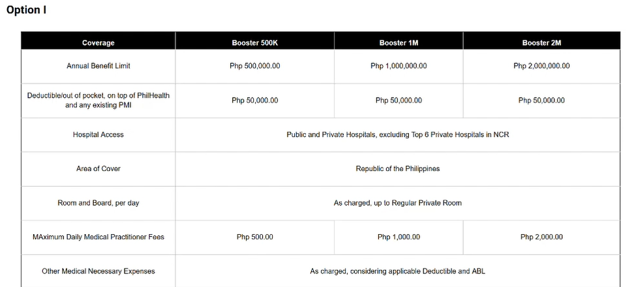Select the Deductible/out of pocket row label

[x=98, y=100]
